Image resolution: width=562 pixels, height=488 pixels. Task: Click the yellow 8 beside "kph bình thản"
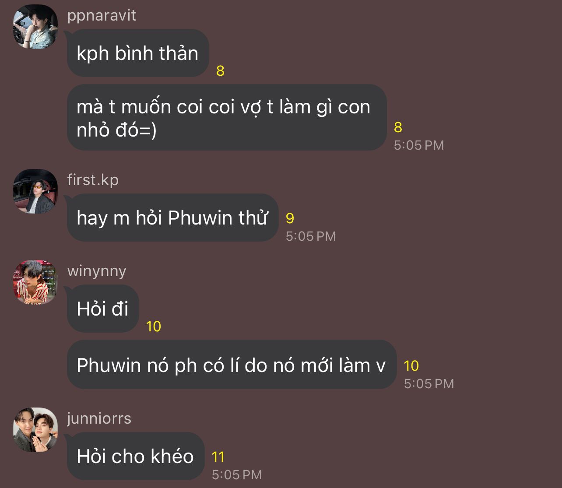point(221,71)
